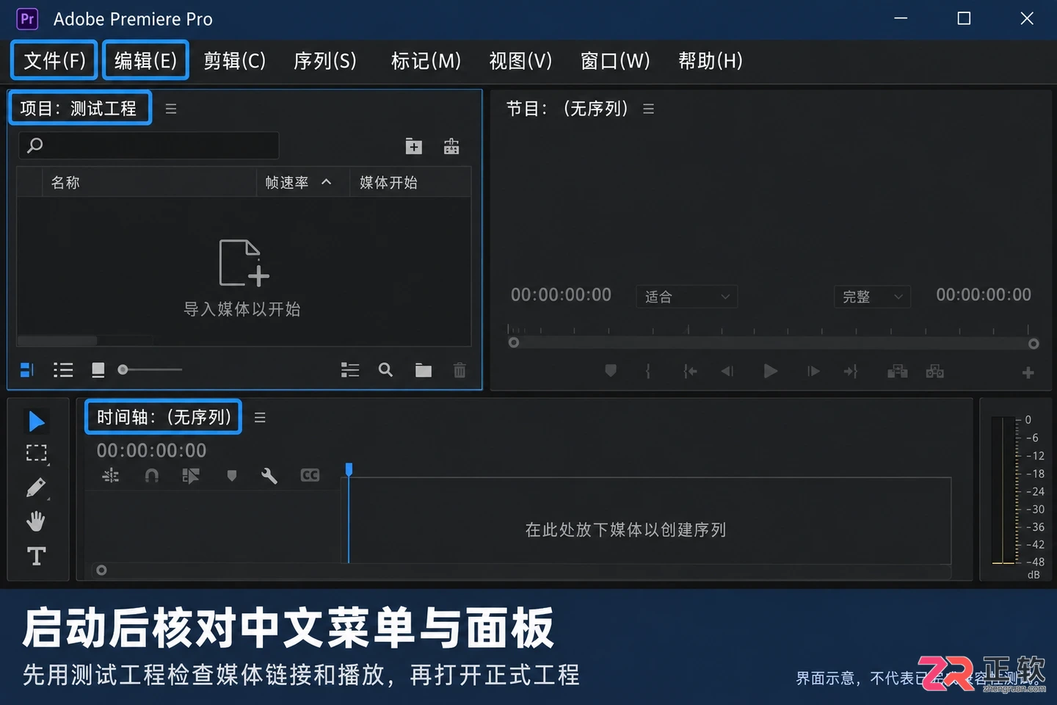Click the 导入媒体以开始 text
The image size is (1057, 705).
pos(242,309)
